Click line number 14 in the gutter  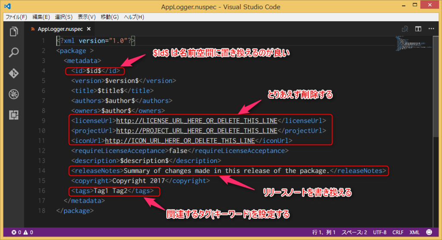point(41,171)
